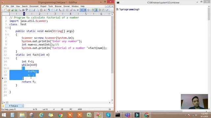
Task: Open Internet Explorer from the taskbar
Action: (41, 115)
